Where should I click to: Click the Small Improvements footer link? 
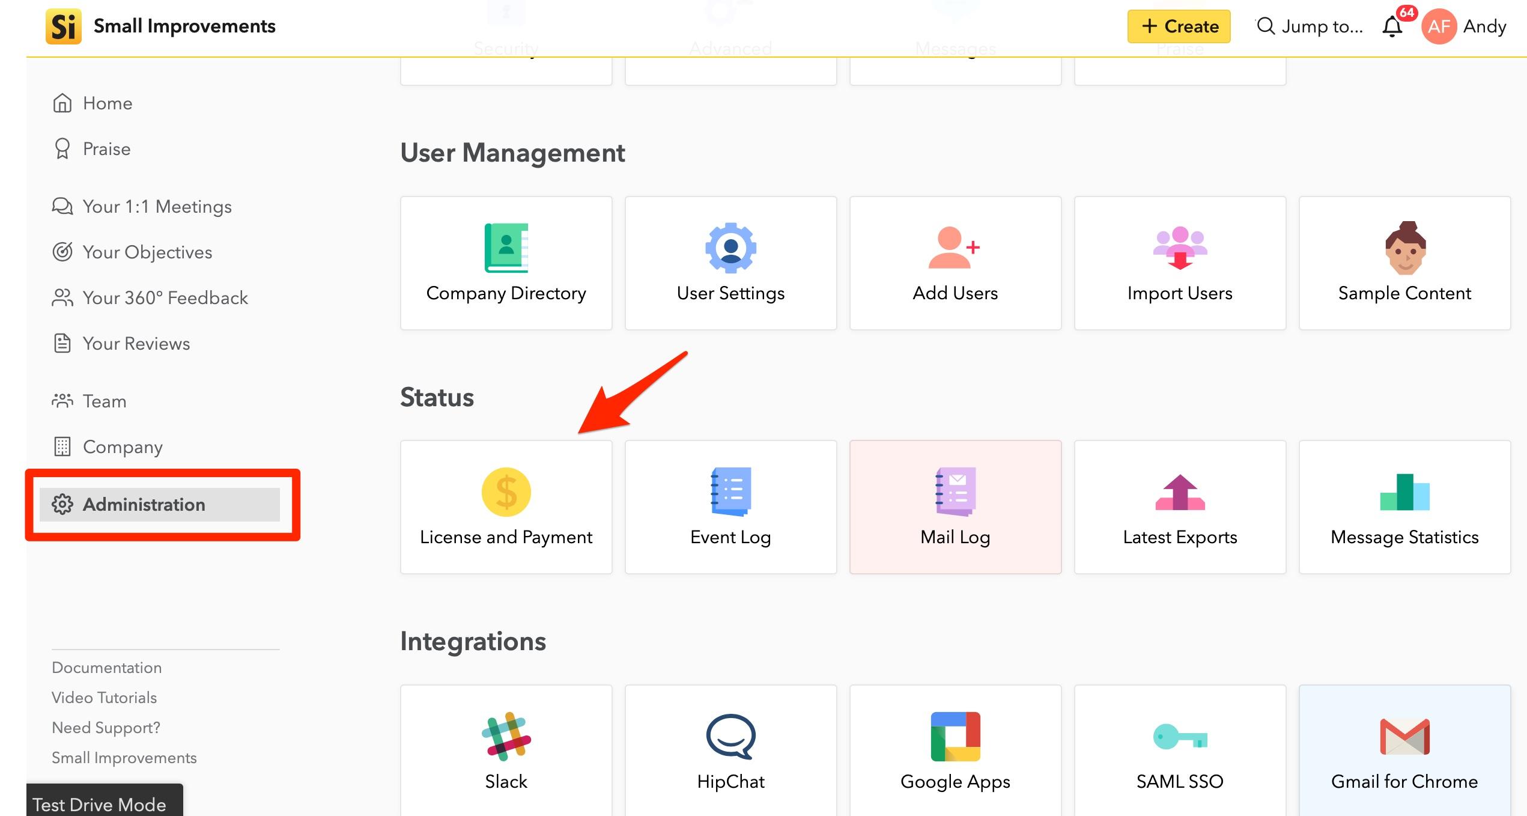(x=124, y=758)
